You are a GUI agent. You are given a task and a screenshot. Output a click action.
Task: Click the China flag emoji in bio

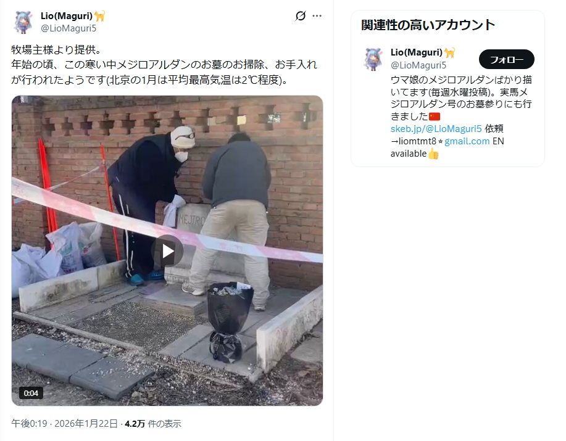[435, 117]
